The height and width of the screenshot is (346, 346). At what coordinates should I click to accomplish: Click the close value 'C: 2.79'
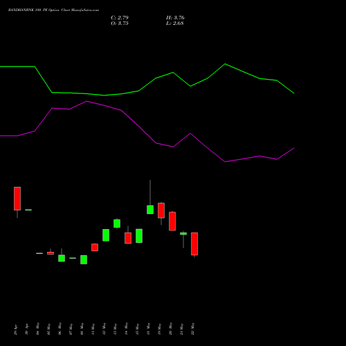pyautogui.click(x=120, y=18)
